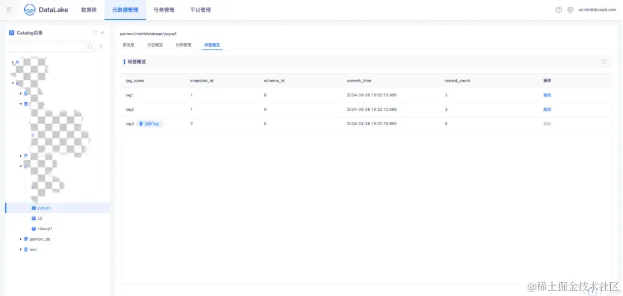
Task: Open the settings gear icon
Action: pyautogui.click(x=570, y=10)
